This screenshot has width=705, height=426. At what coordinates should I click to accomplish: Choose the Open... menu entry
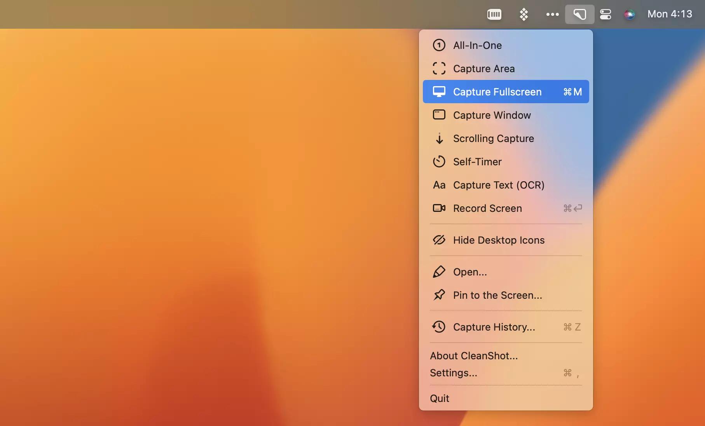click(506, 272)
